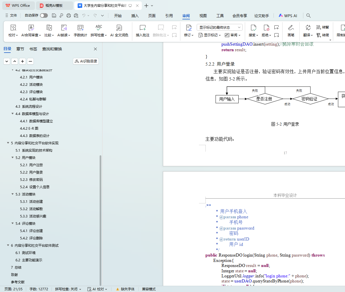The width and height of the screenshot is (345, 292).
Task: Select the 画笔 pen tool
Action: click(291, 28)
